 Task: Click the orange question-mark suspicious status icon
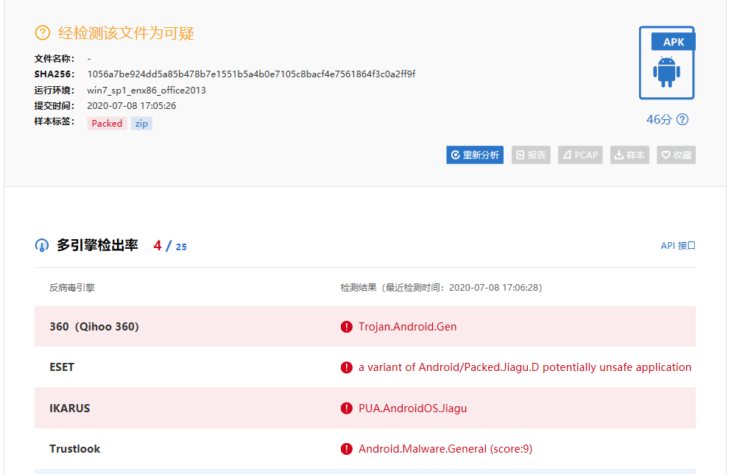pos(43,33)
